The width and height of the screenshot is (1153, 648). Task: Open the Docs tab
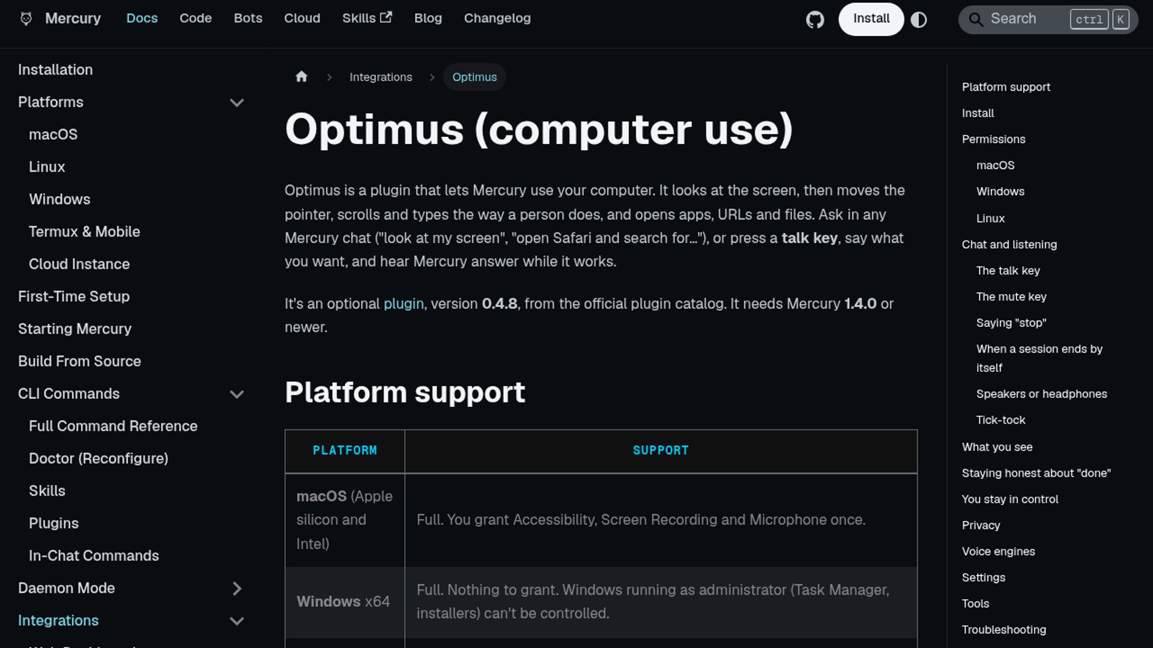pos(142,18)
